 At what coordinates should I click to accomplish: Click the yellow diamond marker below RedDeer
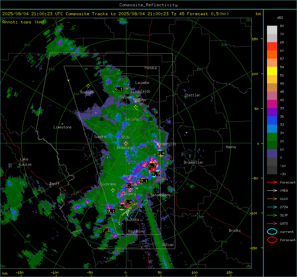click(x=136, y=107)
